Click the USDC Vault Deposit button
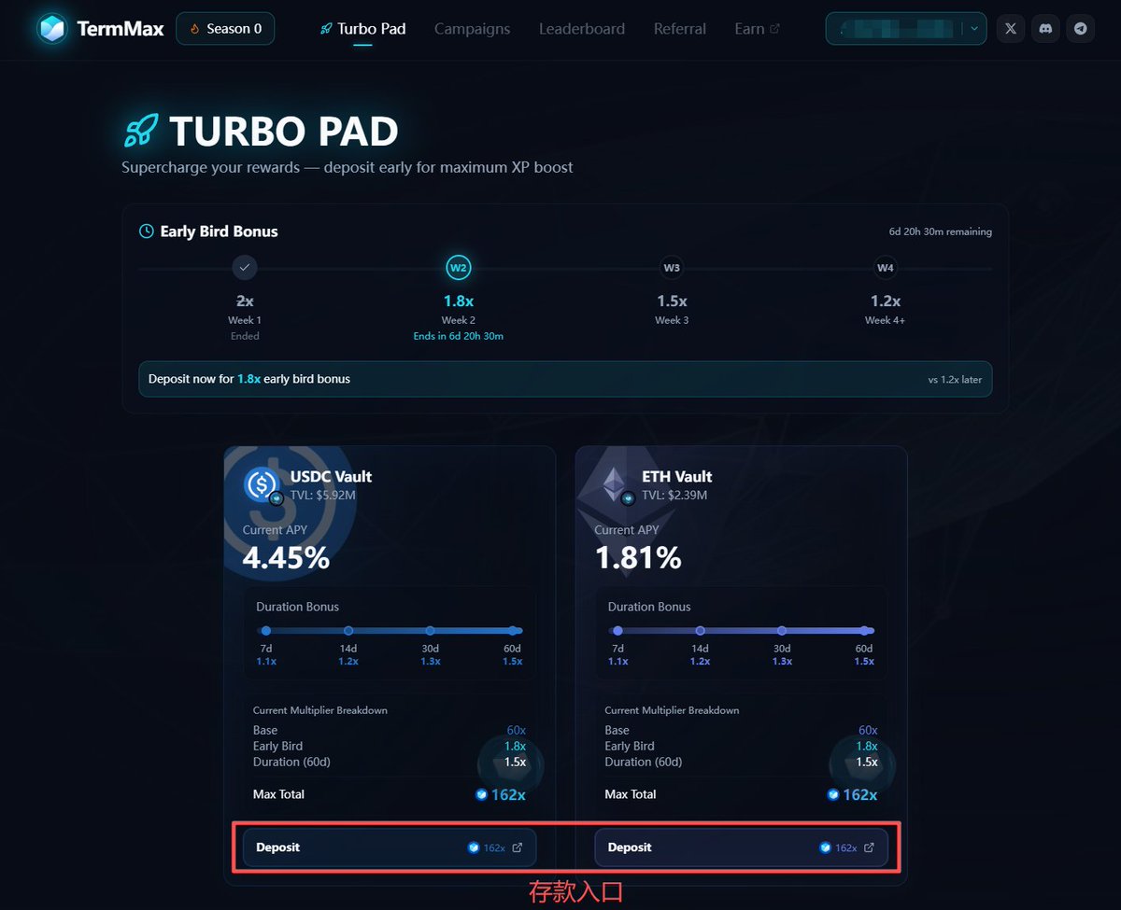 [390, 847]
